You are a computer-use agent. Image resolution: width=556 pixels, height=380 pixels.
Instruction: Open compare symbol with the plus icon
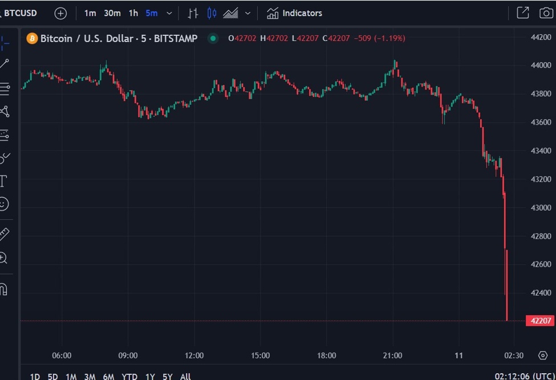click(x=60, y=13)
